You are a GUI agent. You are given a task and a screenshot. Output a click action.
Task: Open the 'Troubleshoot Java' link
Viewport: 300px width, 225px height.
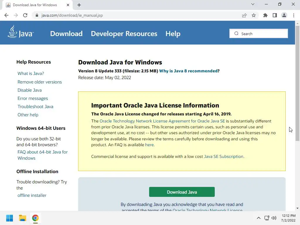[35, 107]
